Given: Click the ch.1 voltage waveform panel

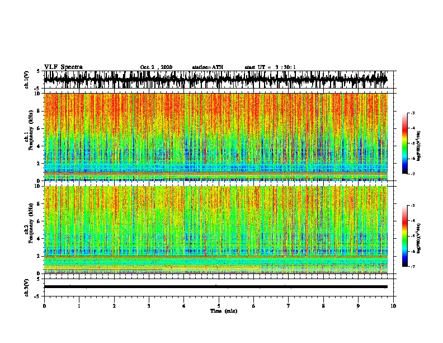Looking at the screenshot, I should click(x=219, y=80).
